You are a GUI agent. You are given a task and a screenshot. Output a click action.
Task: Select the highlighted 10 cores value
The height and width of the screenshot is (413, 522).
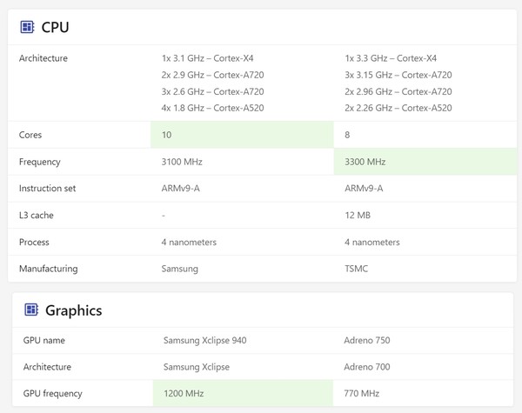(169, 135)
